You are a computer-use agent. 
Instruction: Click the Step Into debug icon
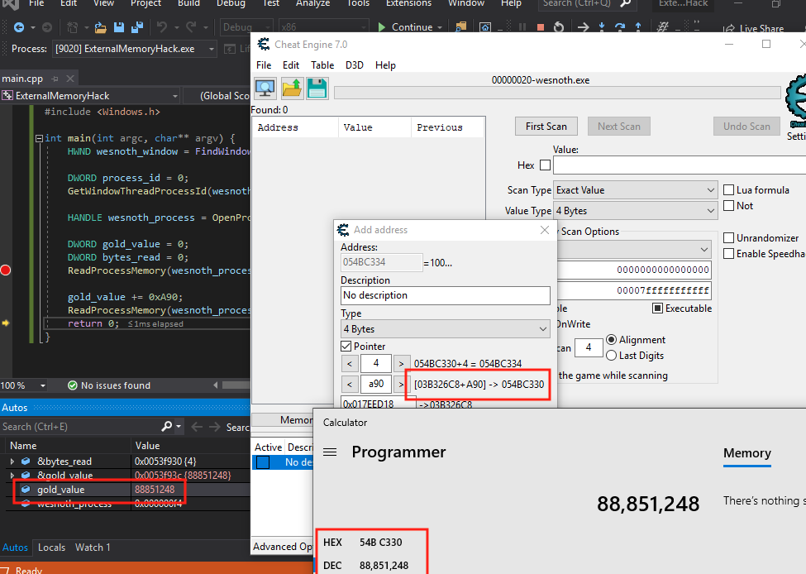pyautogui.click(x=602, y=27)
